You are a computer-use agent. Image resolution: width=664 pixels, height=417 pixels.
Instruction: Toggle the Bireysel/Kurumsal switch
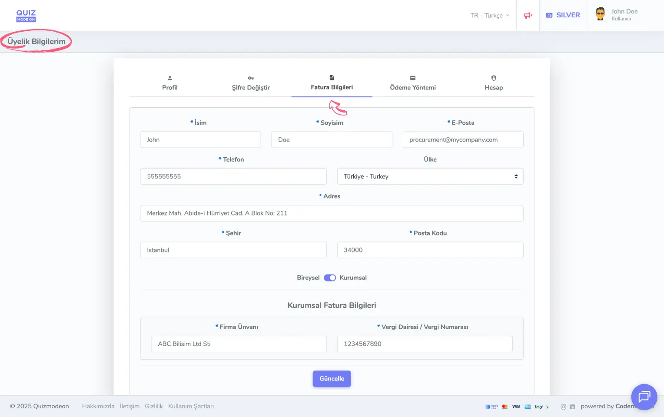[330, 278]
